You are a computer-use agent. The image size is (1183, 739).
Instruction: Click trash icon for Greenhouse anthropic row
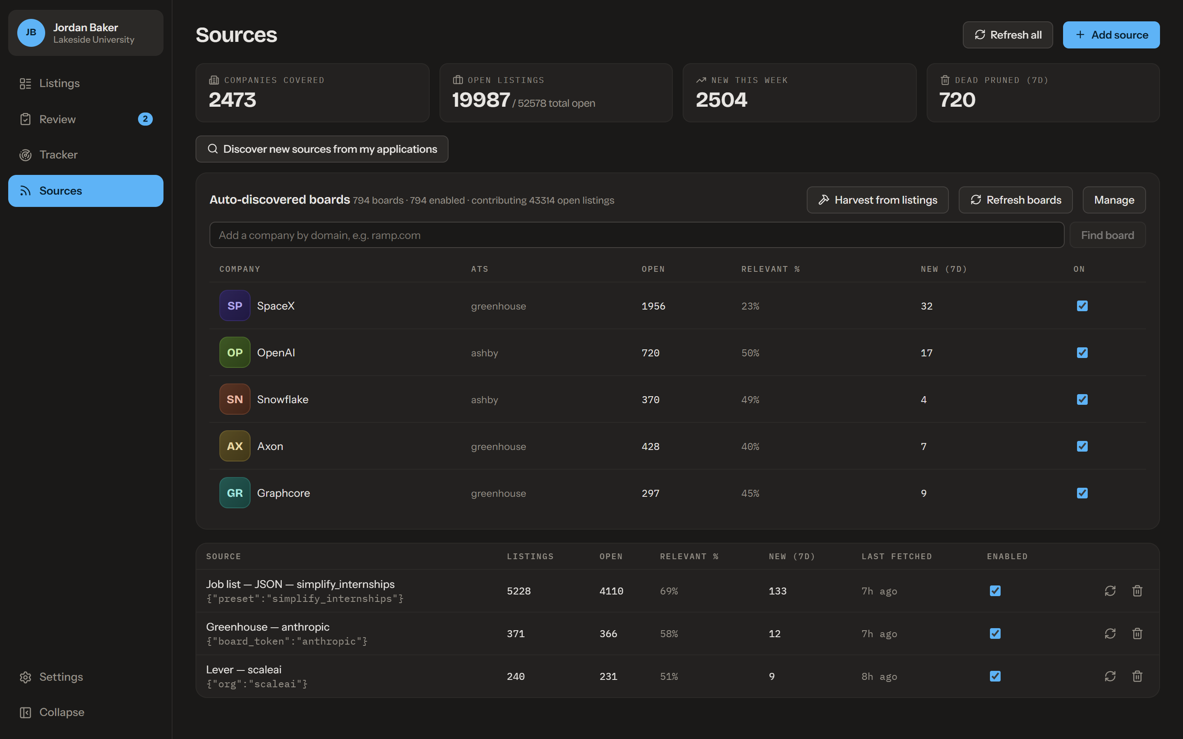point(1137,633)
